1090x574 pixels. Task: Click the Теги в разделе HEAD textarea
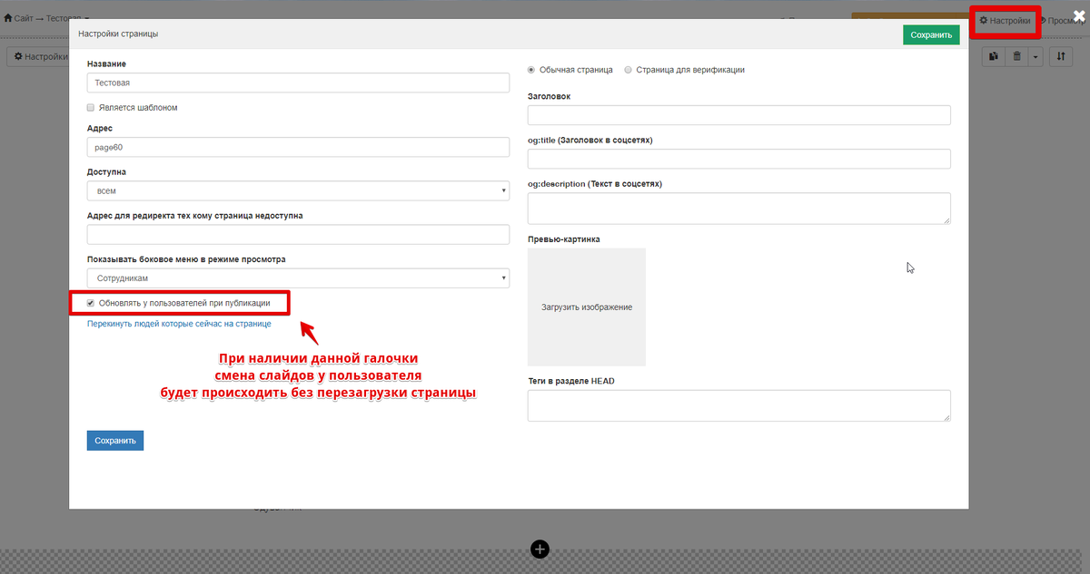click(x=738, y=405)
